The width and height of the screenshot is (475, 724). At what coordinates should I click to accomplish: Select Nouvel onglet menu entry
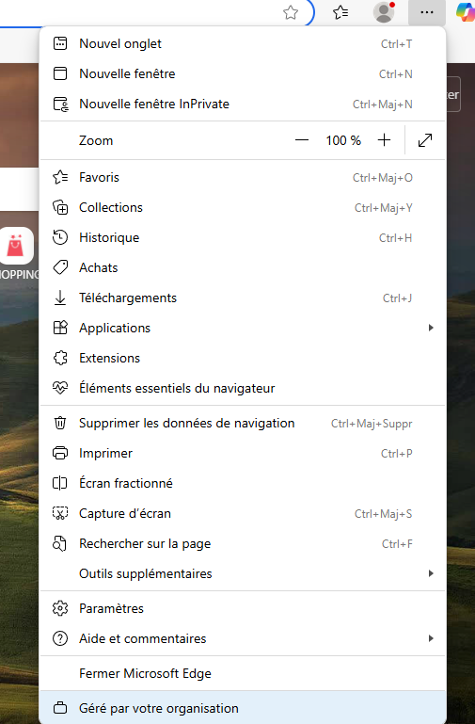(243, 44)
